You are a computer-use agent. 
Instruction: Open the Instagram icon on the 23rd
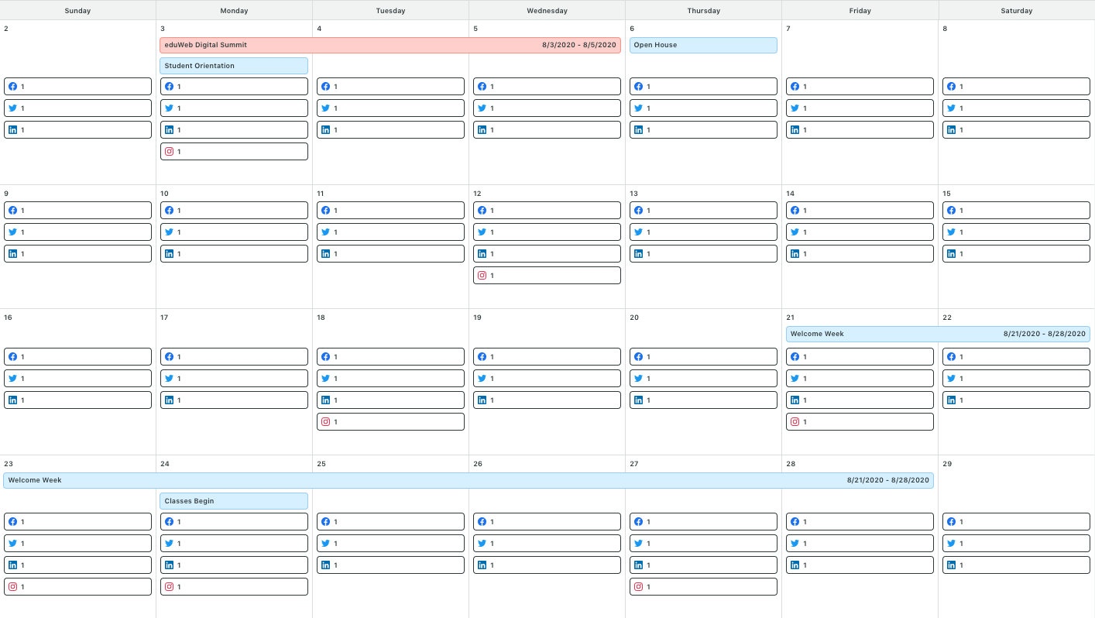pos(12,587)
